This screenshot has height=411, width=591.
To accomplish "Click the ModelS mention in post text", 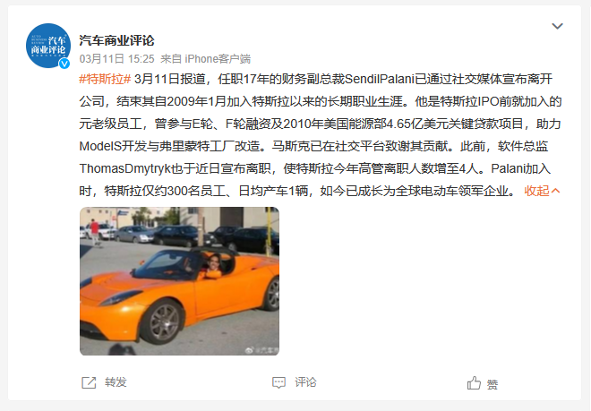I will [100, 146].
